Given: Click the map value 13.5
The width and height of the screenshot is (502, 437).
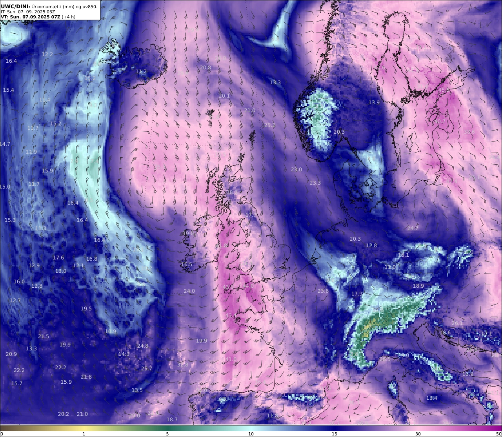Looking at the screenshot, I should [x=137, y=390].
